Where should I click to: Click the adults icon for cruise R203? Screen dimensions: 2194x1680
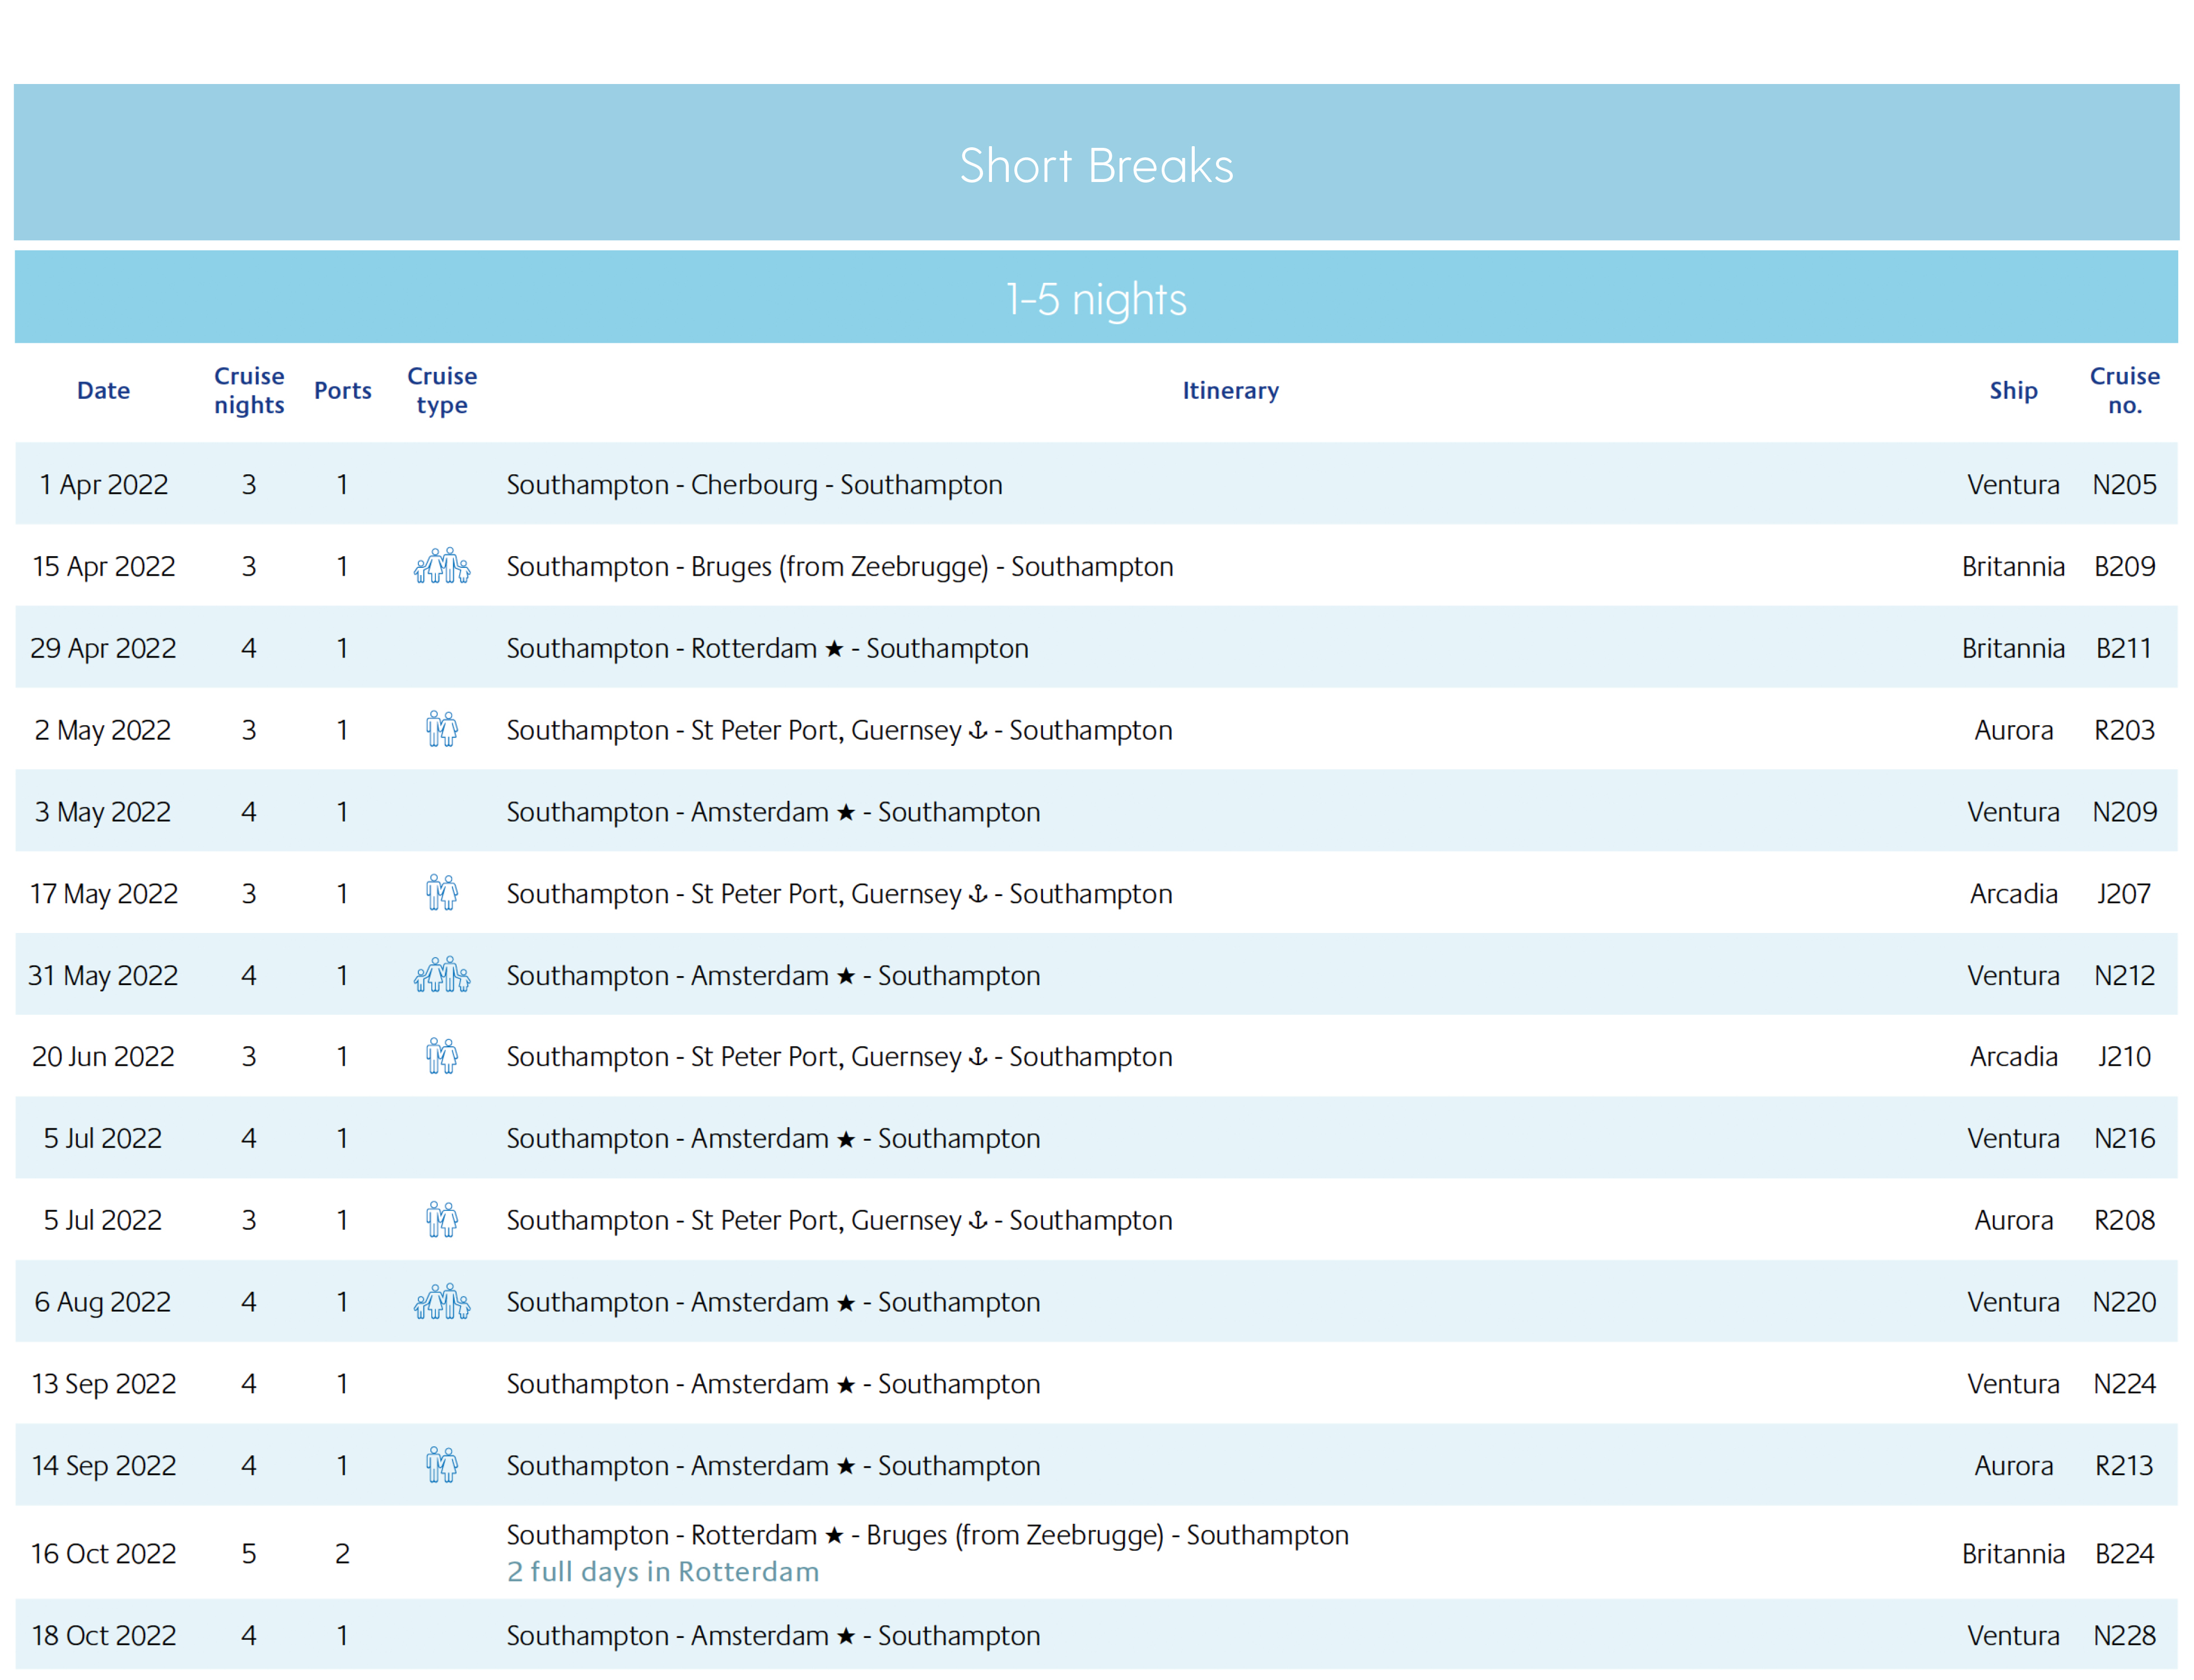pyautogui.click(x=442, y=729)
